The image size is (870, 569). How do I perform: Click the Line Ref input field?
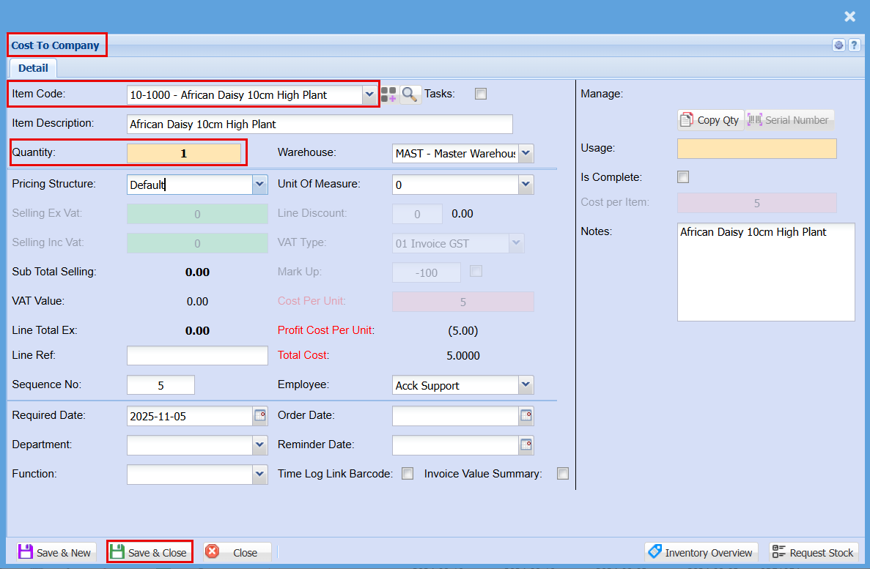coord(197,355)
